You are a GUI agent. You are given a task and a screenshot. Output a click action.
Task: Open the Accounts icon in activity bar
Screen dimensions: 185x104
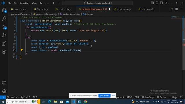(x=4, y=83)
